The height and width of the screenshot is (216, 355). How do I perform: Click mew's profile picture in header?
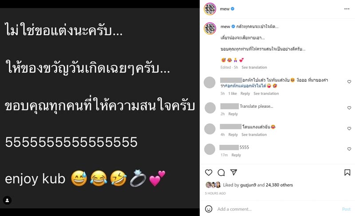[x=210, y=9]
